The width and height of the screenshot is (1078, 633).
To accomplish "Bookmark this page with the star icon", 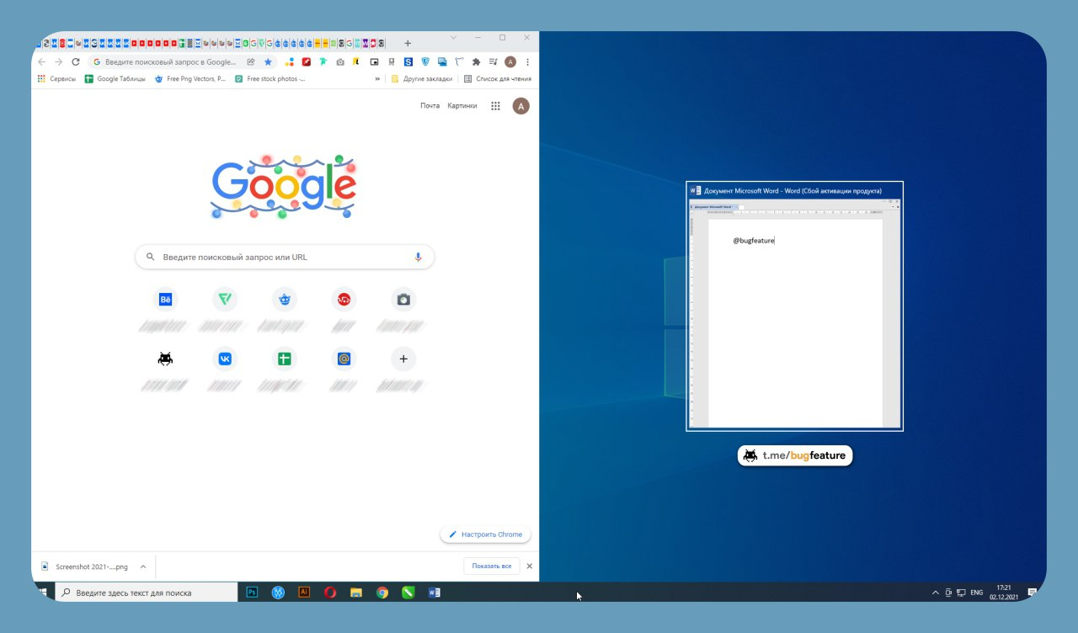I will click(268, 62).
